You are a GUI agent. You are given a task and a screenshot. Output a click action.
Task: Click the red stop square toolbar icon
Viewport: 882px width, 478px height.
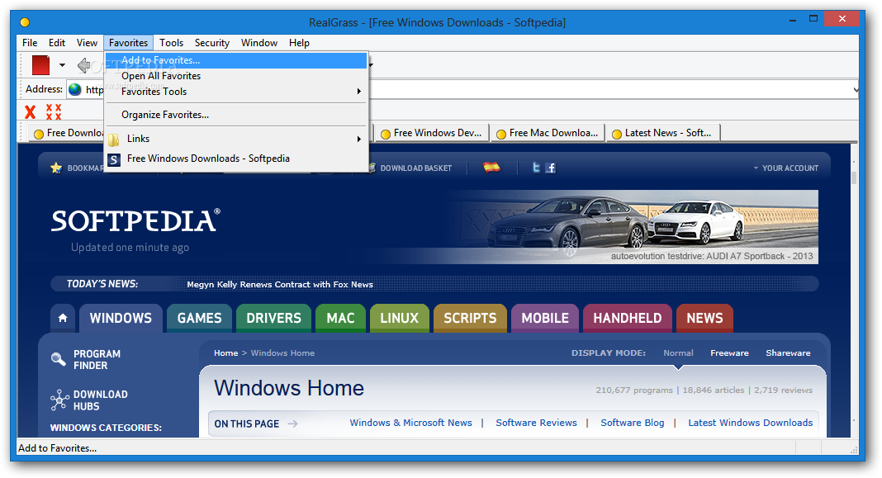click(x=40, y=65)
